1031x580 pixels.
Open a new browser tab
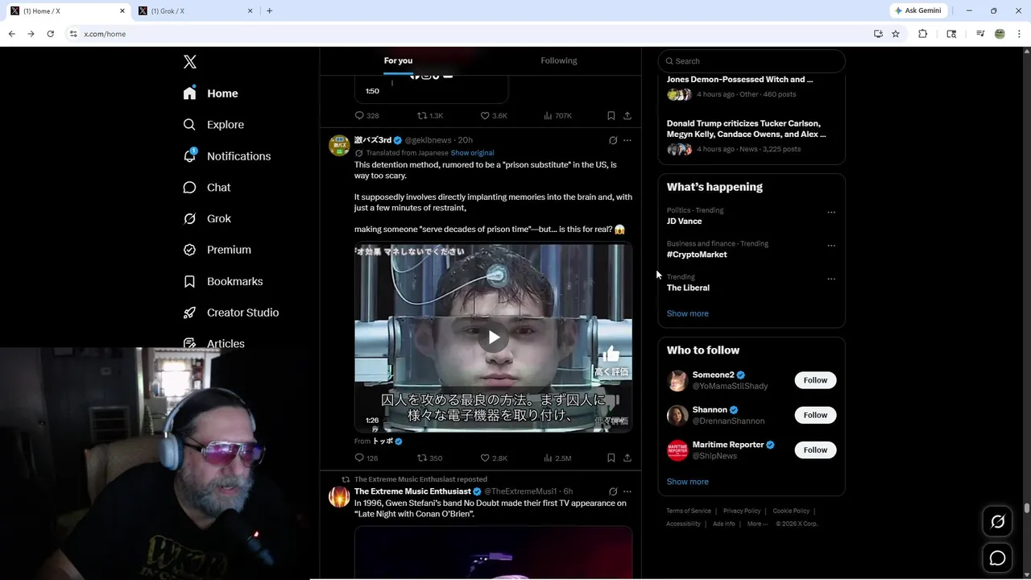tap(269, 10)
